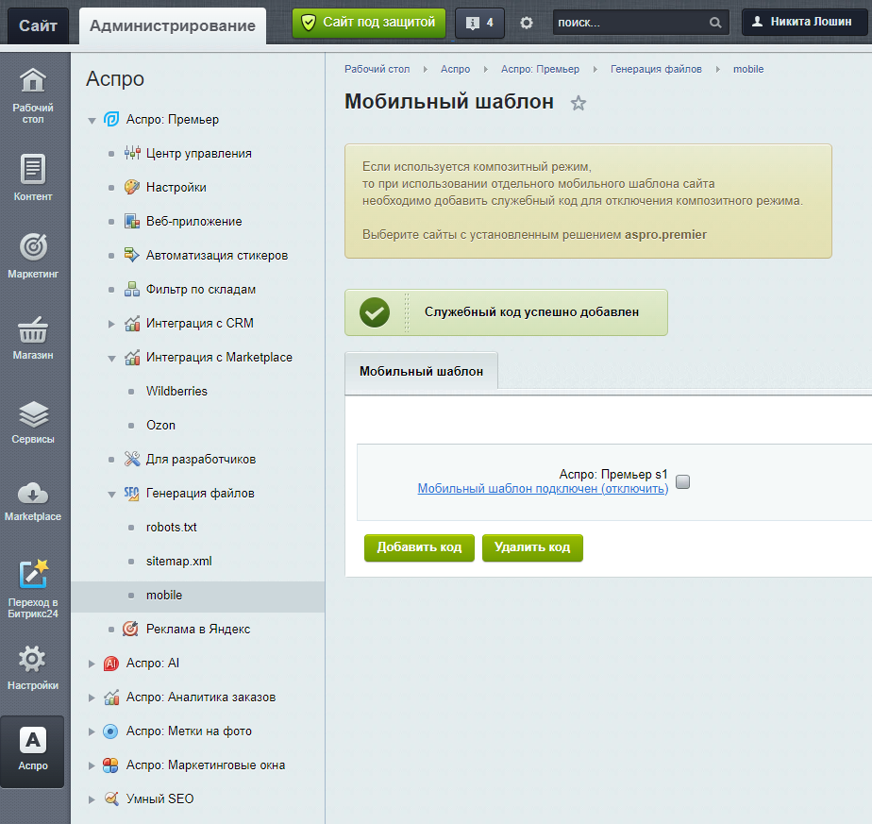872x824 pixels.
Task: Switch to Администрирование tab
Action: 173,25
